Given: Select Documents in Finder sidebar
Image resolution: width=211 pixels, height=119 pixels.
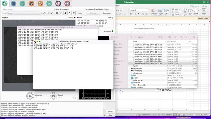Looking at the screenshot, I should [x=118, y=47].
